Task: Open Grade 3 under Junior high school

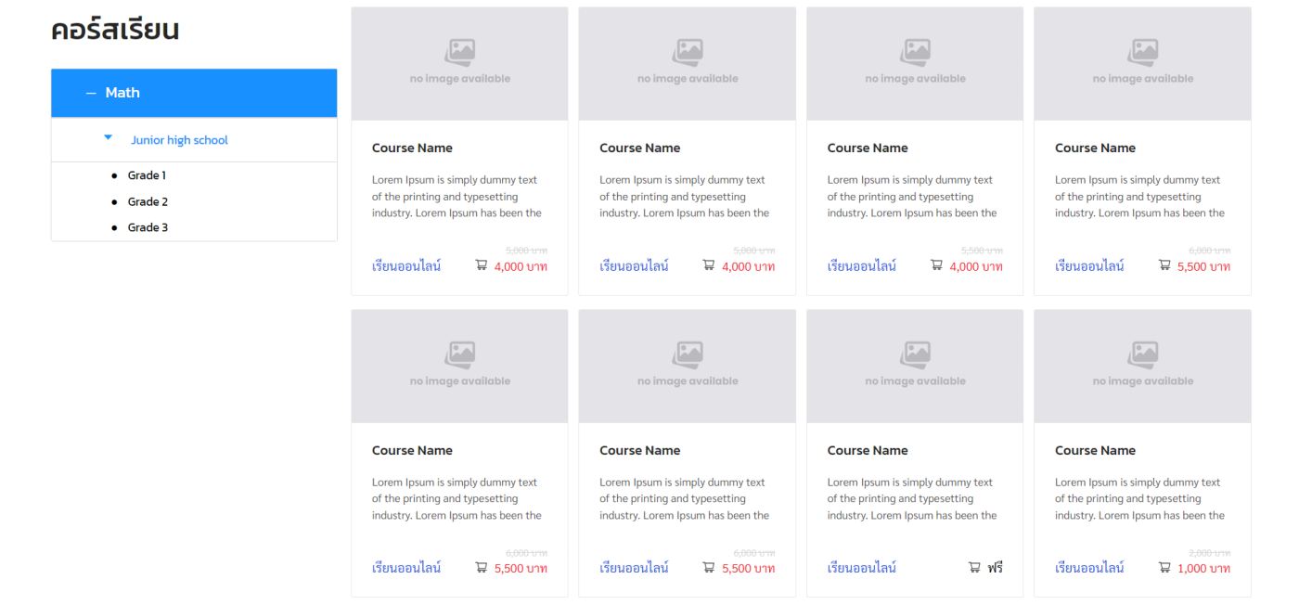Action: (148, 227)
